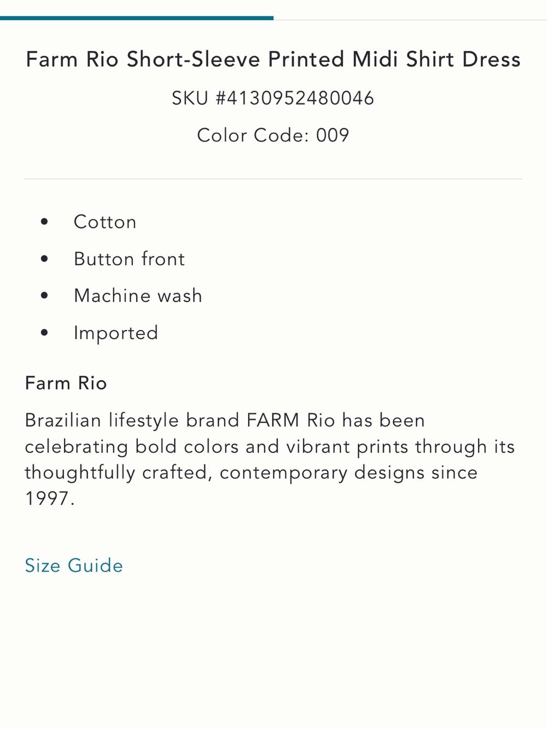Click the bullet dot beside Machine wash
This screenshot has width=547, height=729.
[x=44, y=296]
